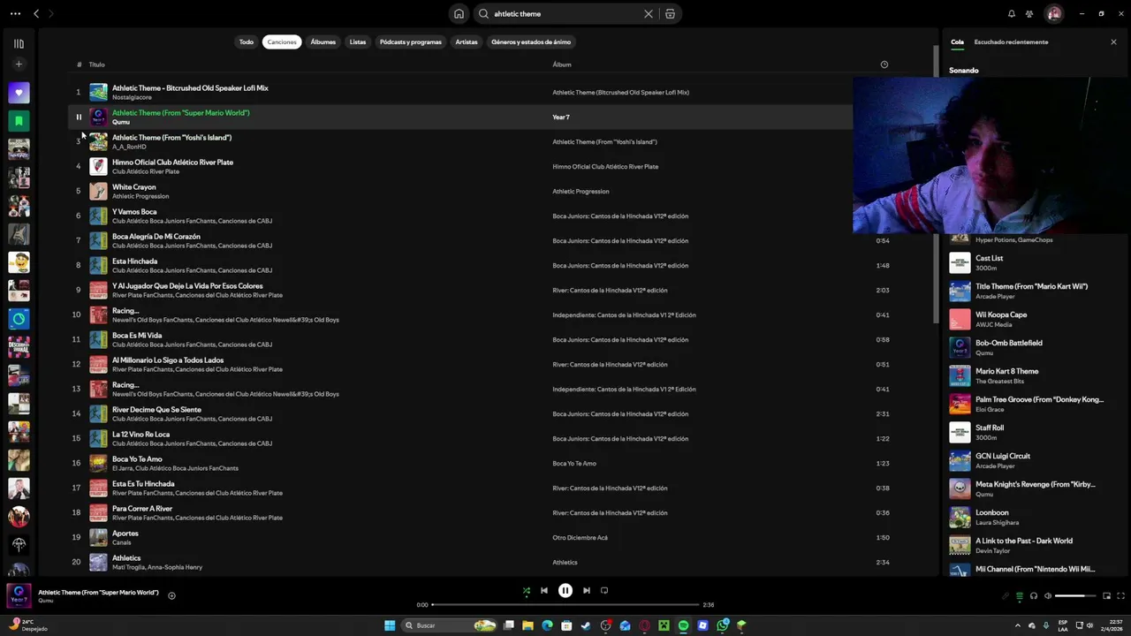Open WhatsApp from the taskbar
Image resolution: width=1131 pixels, height=636 pixels.
click(722, 625)
